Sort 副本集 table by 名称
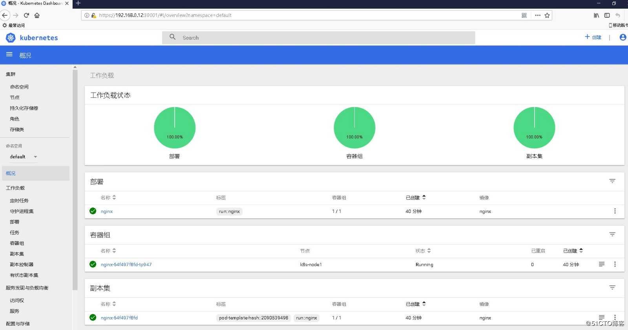Viewport: 628px width, 330px height. (x=108, y=304)
